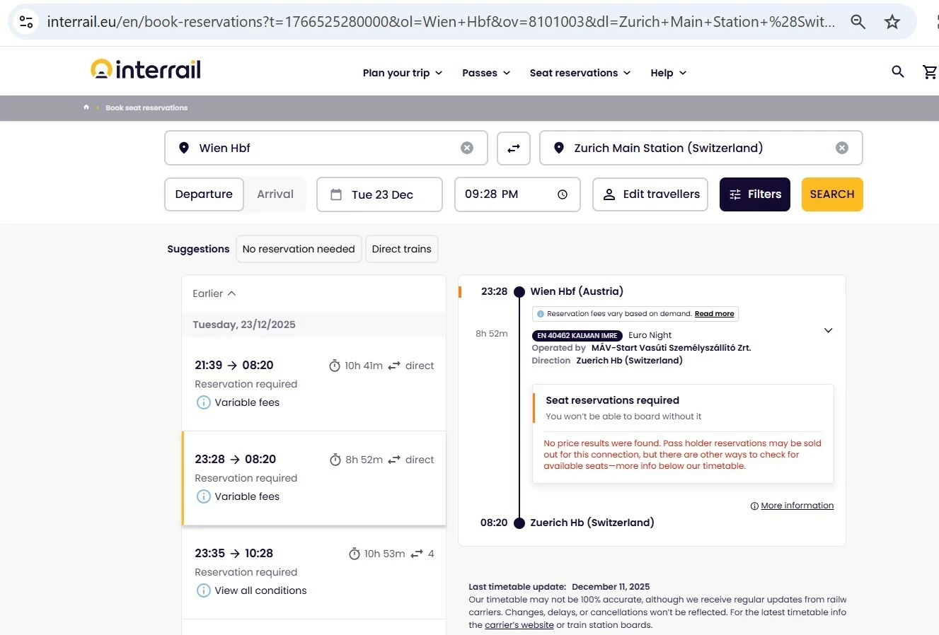Toggle No reservation needed suggestion
Screen dimensions: 939x635
pos(299,249)
